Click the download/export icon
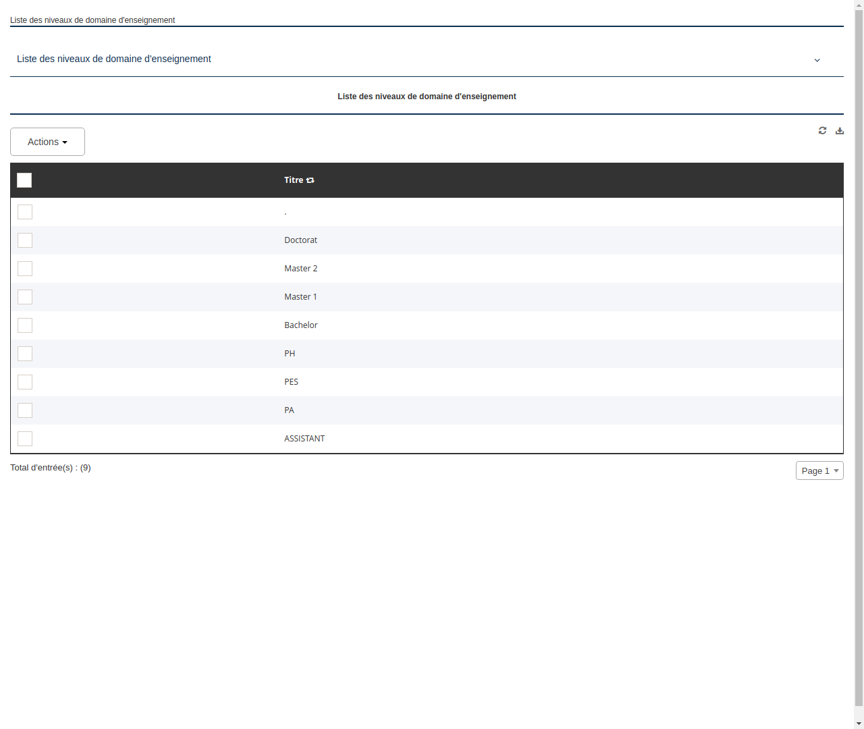The height and width of the screenshot is (729, 864). (x=840, y=130)
